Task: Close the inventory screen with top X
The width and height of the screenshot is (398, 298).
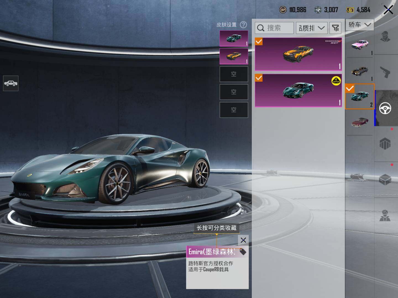Action: click(388, 10)
